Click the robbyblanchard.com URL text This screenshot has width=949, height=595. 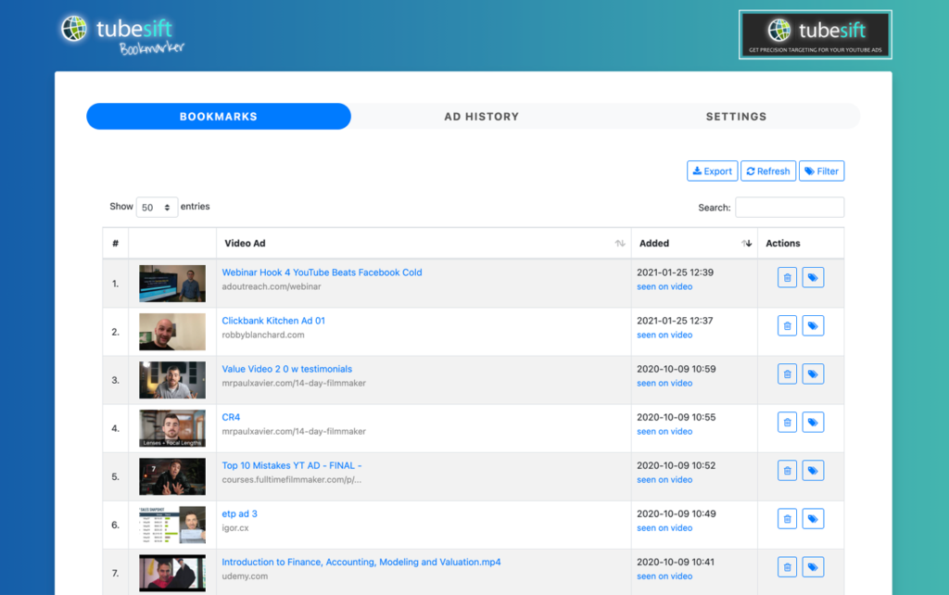(x=262, y=335)
